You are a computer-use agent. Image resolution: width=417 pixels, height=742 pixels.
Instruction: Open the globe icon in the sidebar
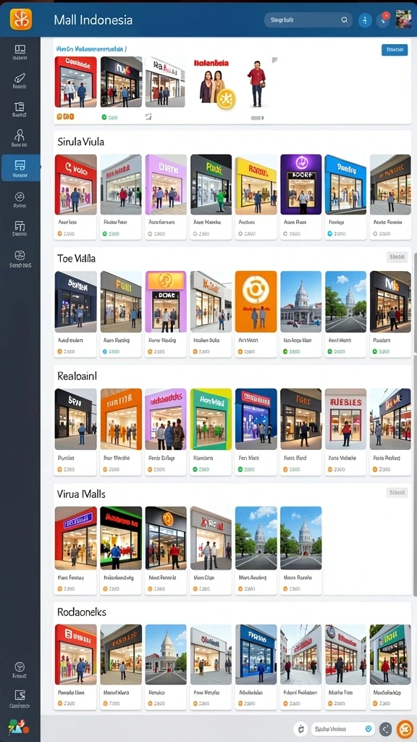20,256
